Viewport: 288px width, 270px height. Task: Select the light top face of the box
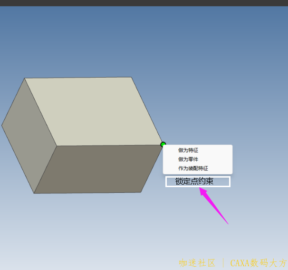(93, 111)
